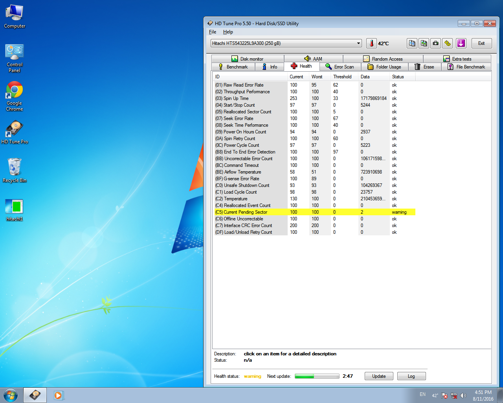Click the Log button

[x=411, y=376]
